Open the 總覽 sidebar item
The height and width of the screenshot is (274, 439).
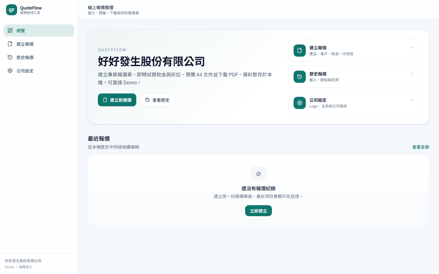pyautogui.click(x=39, y=30)
